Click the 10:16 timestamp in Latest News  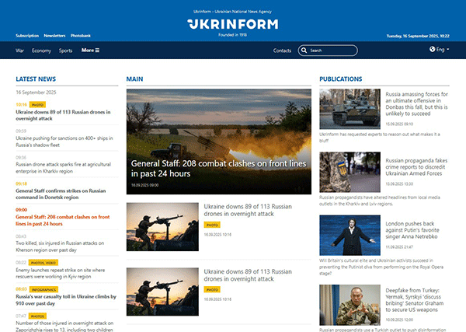click(x=22, y=105)
